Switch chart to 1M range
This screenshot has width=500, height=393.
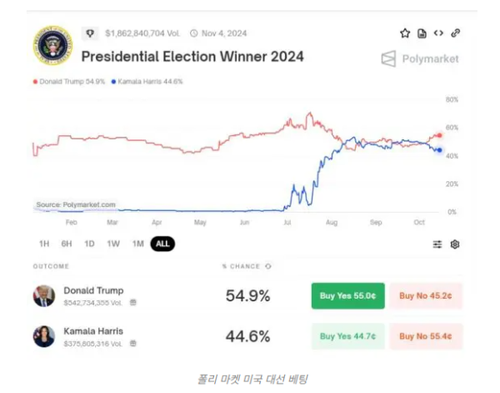(x=137, y=244)
